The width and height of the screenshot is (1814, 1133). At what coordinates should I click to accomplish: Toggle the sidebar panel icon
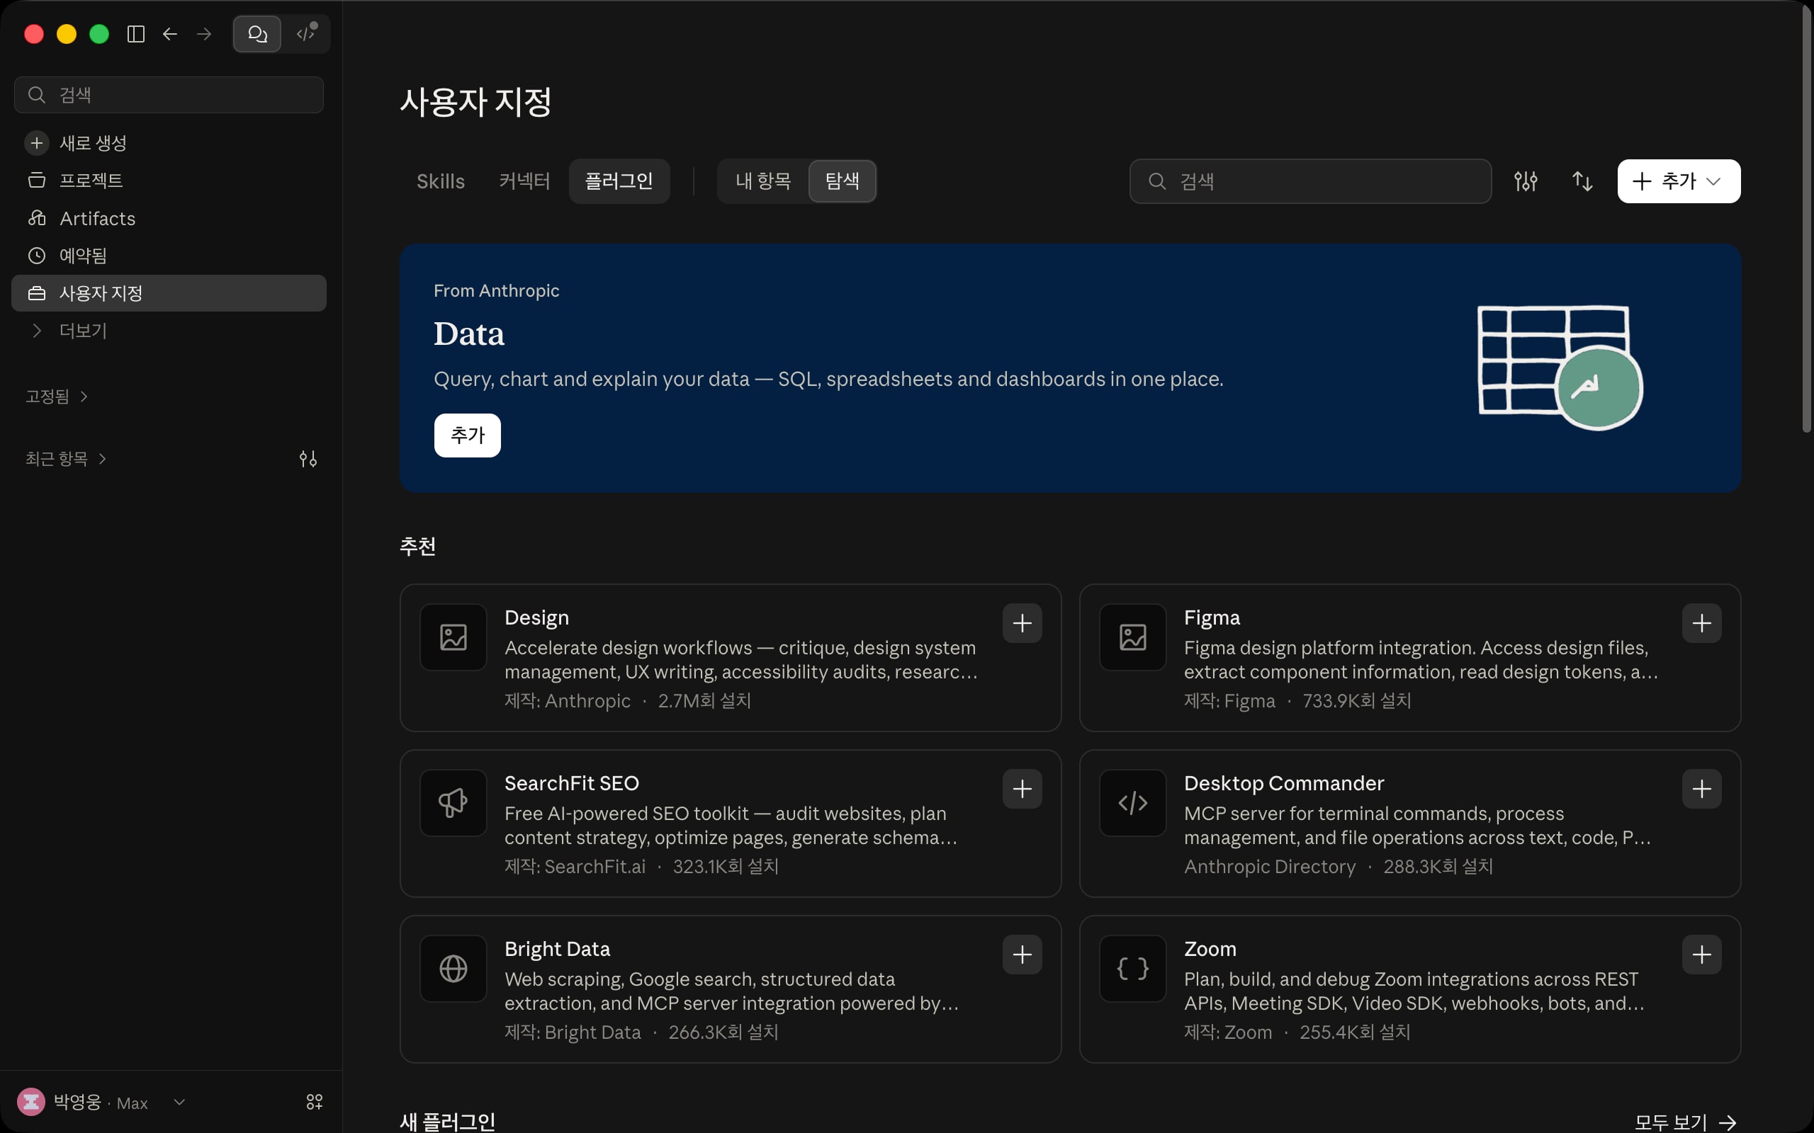tap(135, 34)
